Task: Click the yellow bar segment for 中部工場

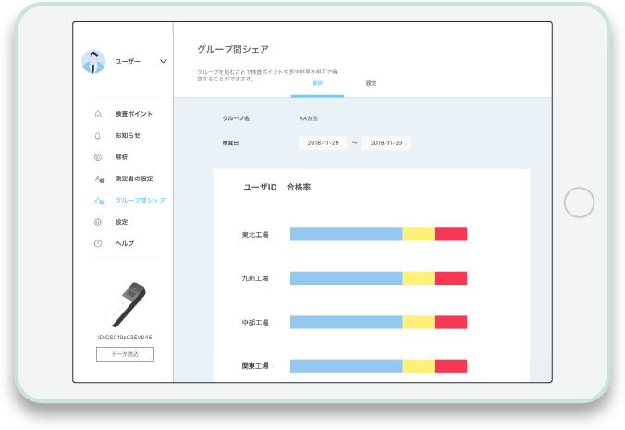Action: point(418,322)
